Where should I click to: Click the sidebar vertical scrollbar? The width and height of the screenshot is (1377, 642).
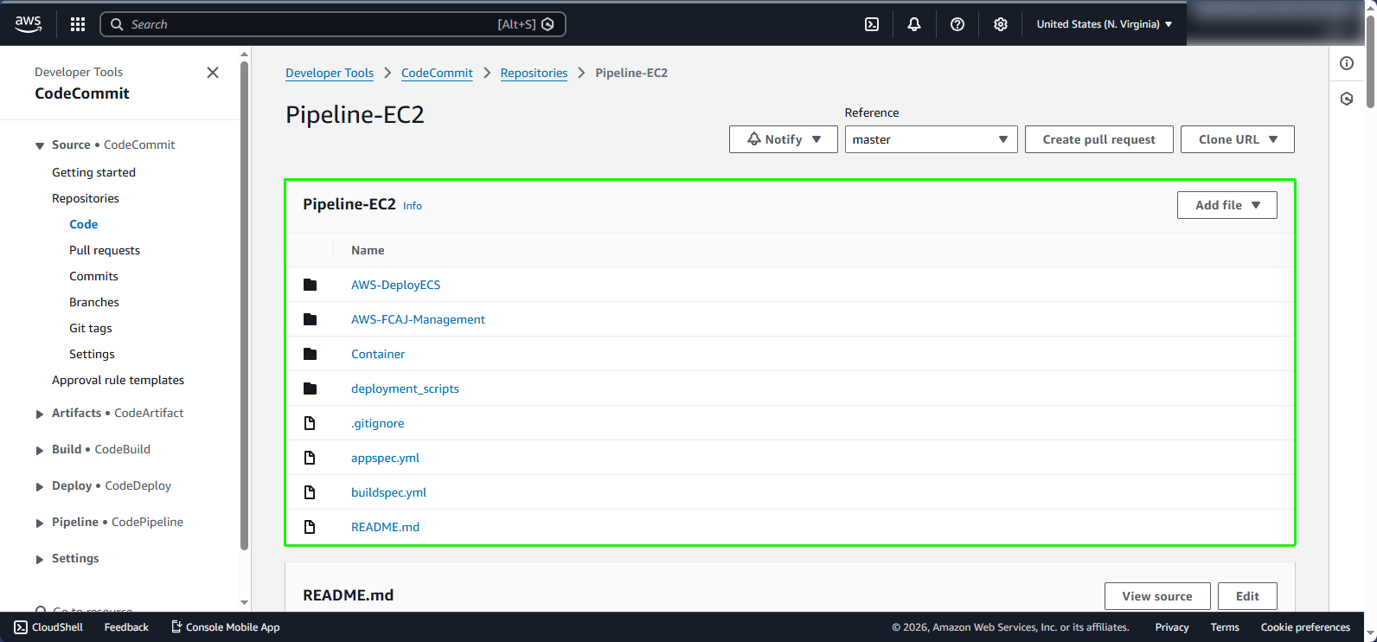pos(244,305)
